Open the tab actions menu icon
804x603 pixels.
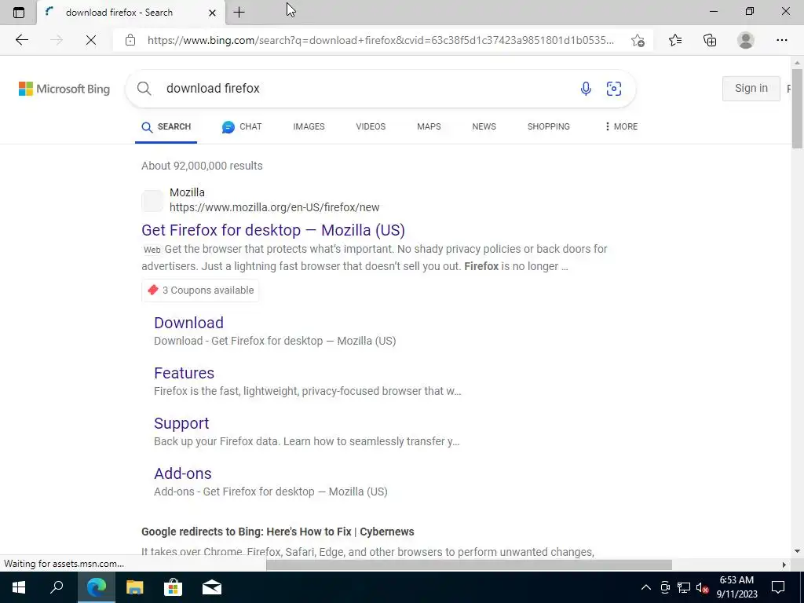19,13
